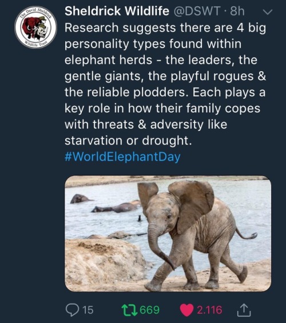Click the Sheldrick Wildlife display name
The image size is (286, 323).
(x=117, y=11)
